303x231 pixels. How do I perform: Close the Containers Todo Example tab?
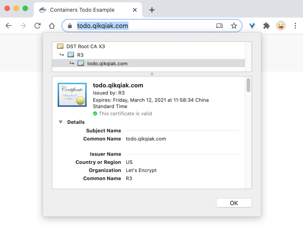pos(135,10)
